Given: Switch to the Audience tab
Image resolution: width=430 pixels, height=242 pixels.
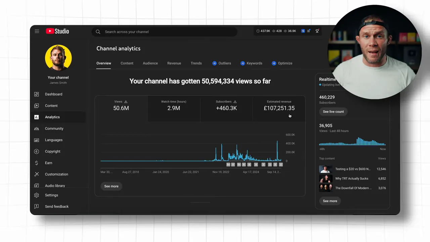Looking at the screenshot, I should coord(150,63).
